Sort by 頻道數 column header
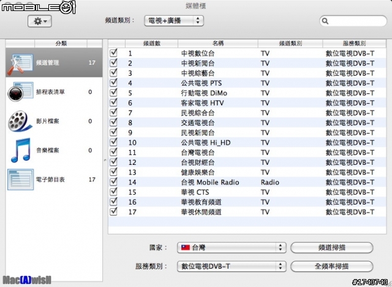This screenshot has height=287, width=392. coord(151,43)
